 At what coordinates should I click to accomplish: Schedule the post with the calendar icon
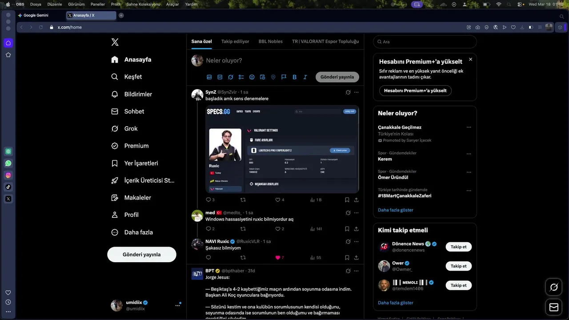click(263, 77)
